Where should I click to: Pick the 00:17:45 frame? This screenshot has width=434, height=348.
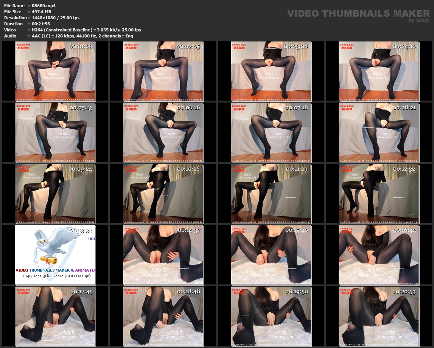55,317
